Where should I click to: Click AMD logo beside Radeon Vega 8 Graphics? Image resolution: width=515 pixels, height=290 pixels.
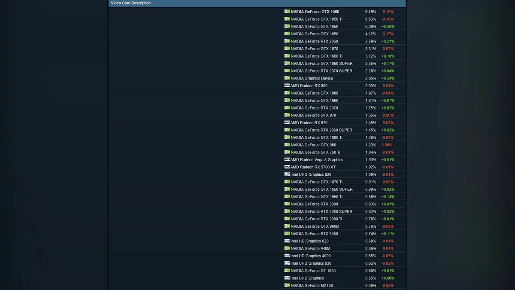pyautogui.click(x=287, y=159)
